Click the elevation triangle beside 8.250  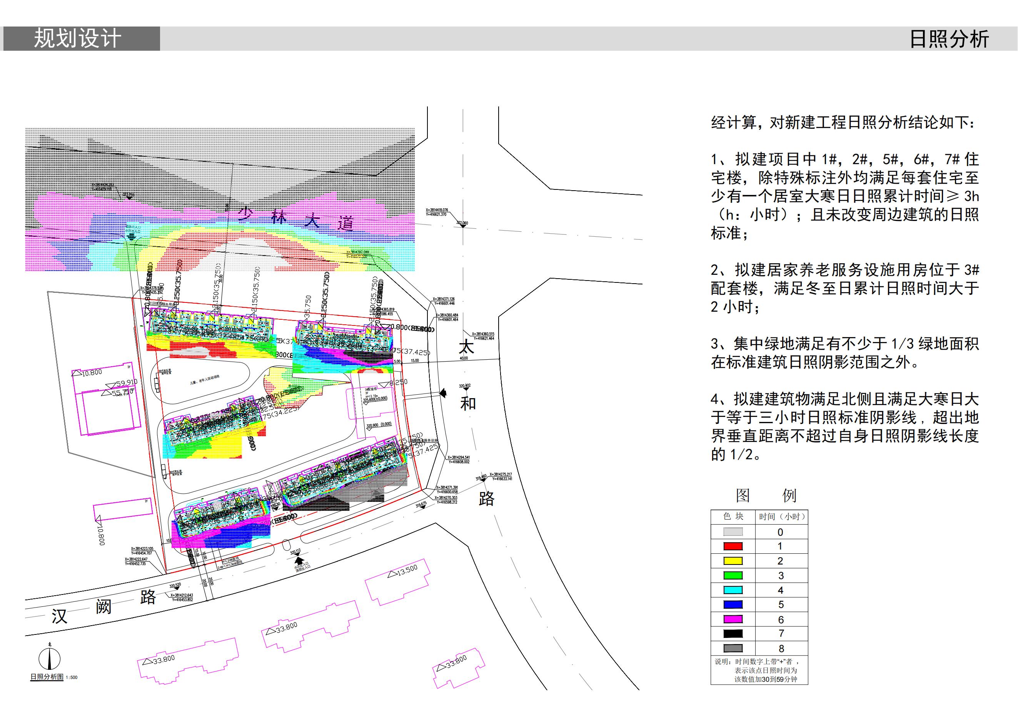click(384, 385)
